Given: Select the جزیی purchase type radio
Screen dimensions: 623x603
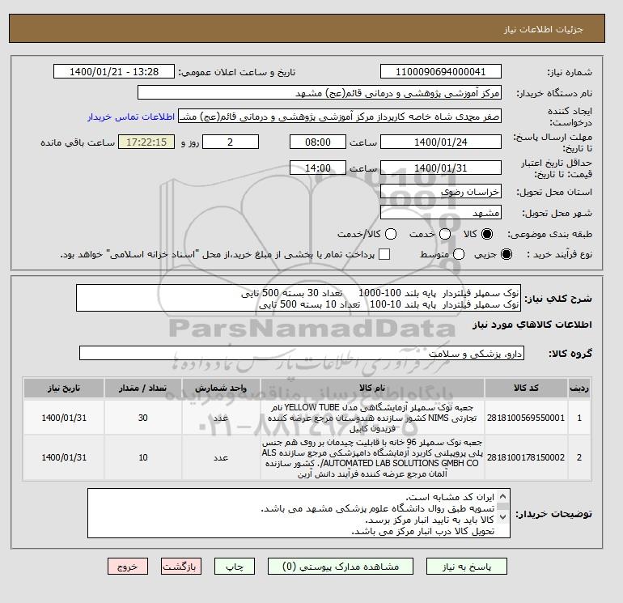Looking at the screenshot, I should coord(506,254).
